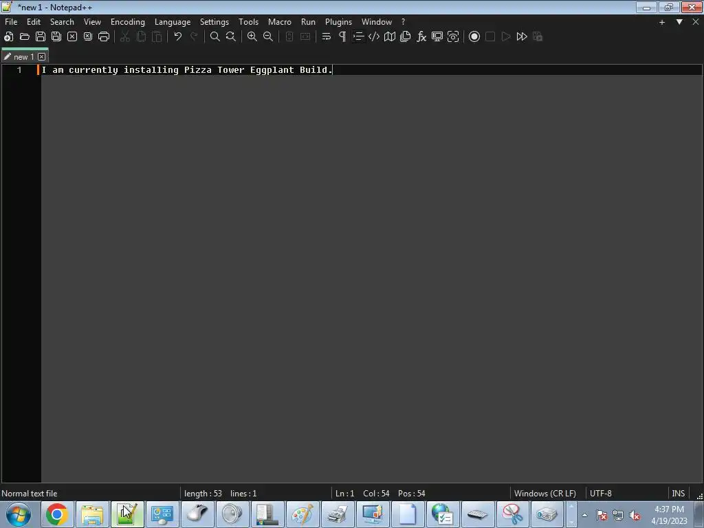Print the document using the printer icon

coord(104,37)
